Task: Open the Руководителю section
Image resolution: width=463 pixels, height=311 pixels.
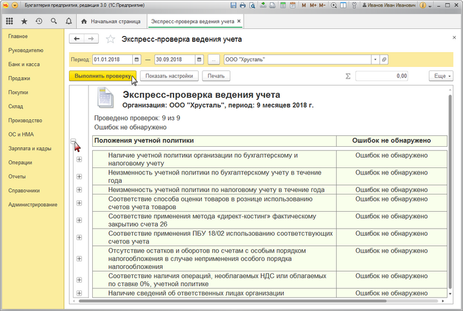Action: (26, 50)
